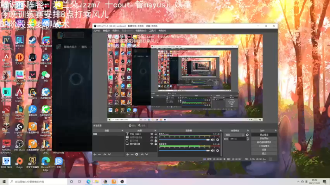Open the Origin desktop shortcut

[19, 163]
